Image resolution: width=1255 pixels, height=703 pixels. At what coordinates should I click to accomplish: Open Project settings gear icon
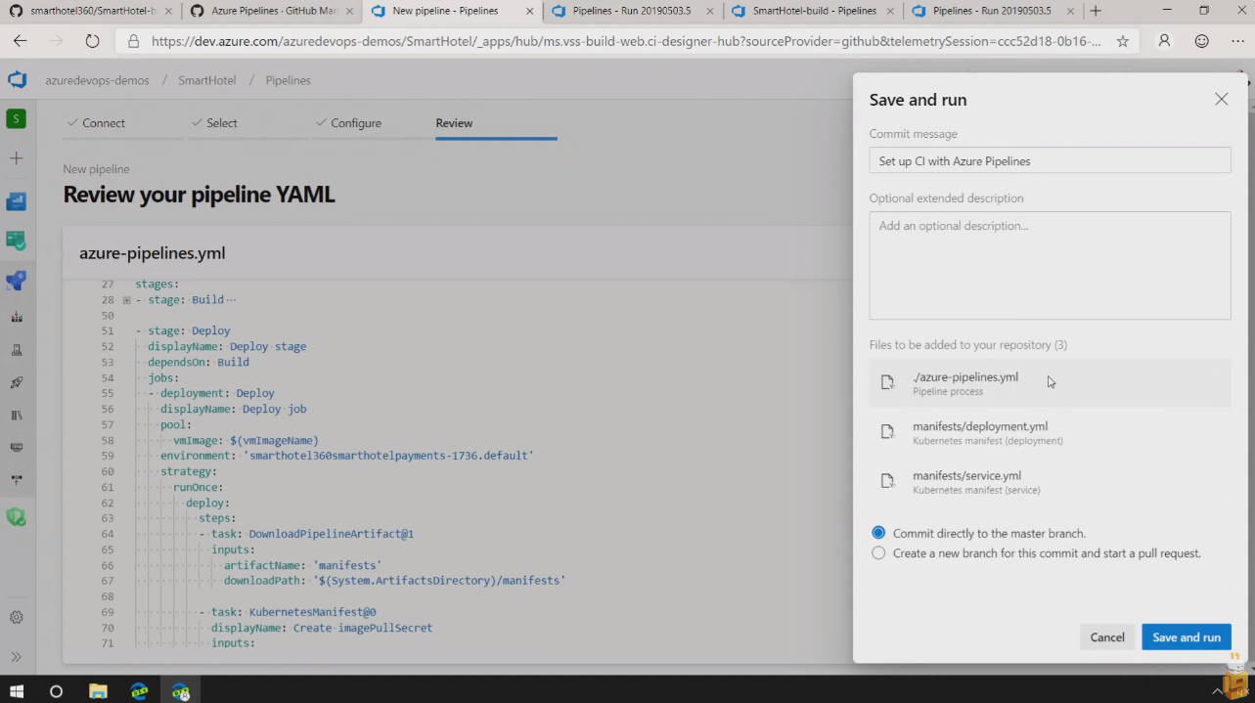pos(16,618)
